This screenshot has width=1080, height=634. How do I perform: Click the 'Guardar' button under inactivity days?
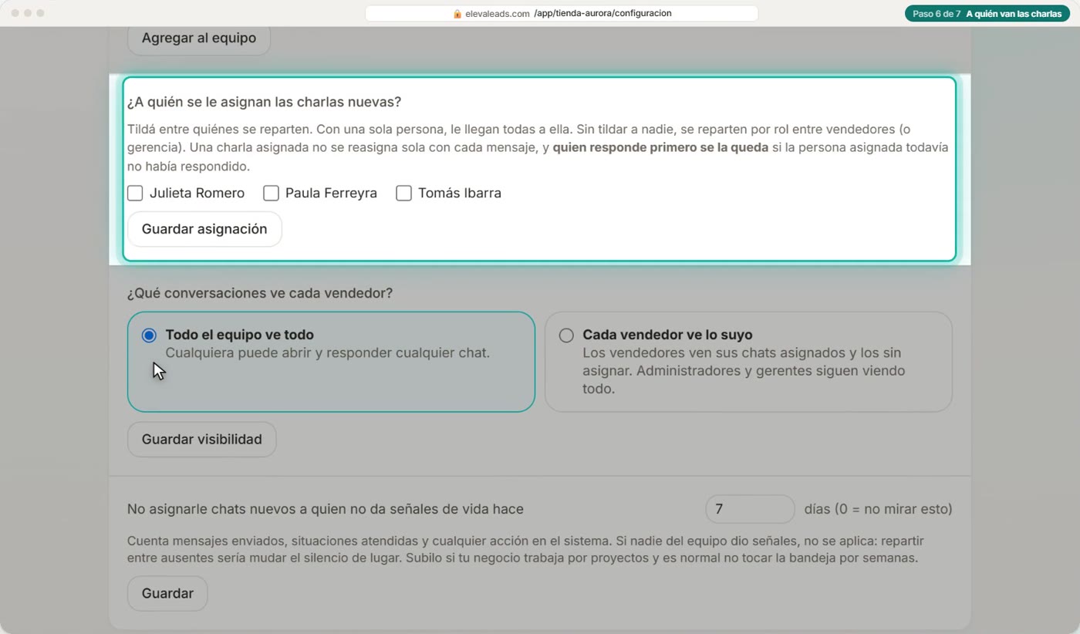tap(167, 593)
